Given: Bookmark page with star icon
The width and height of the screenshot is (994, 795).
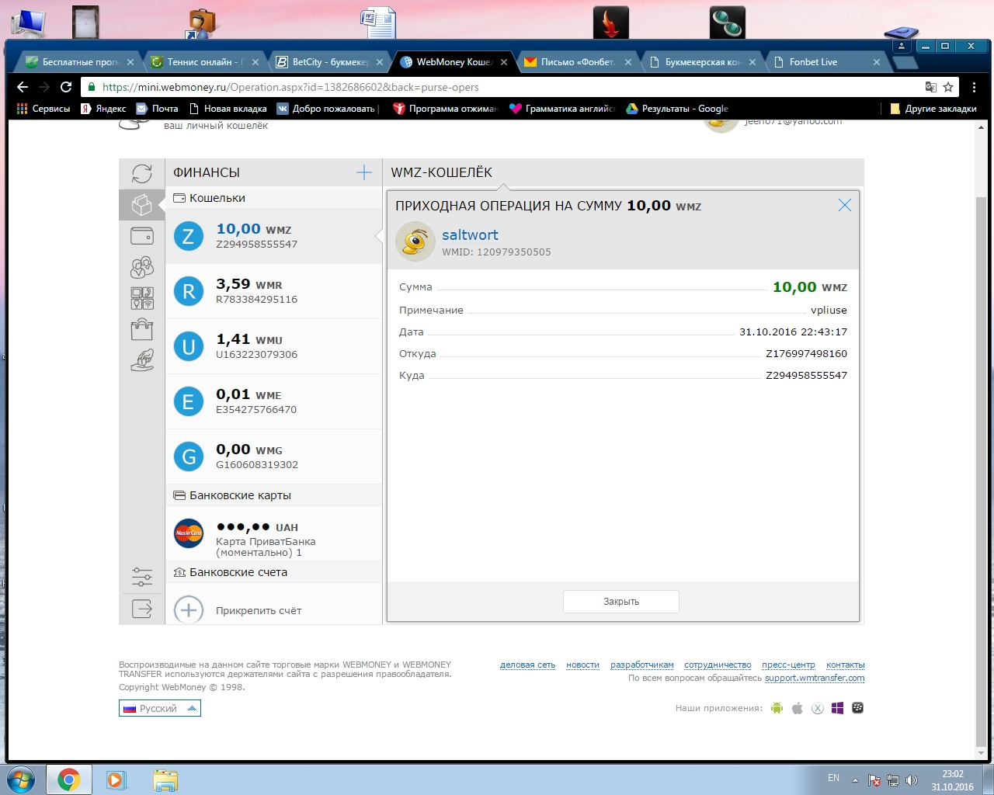Looking at the screenshot, I should [948, 87].
